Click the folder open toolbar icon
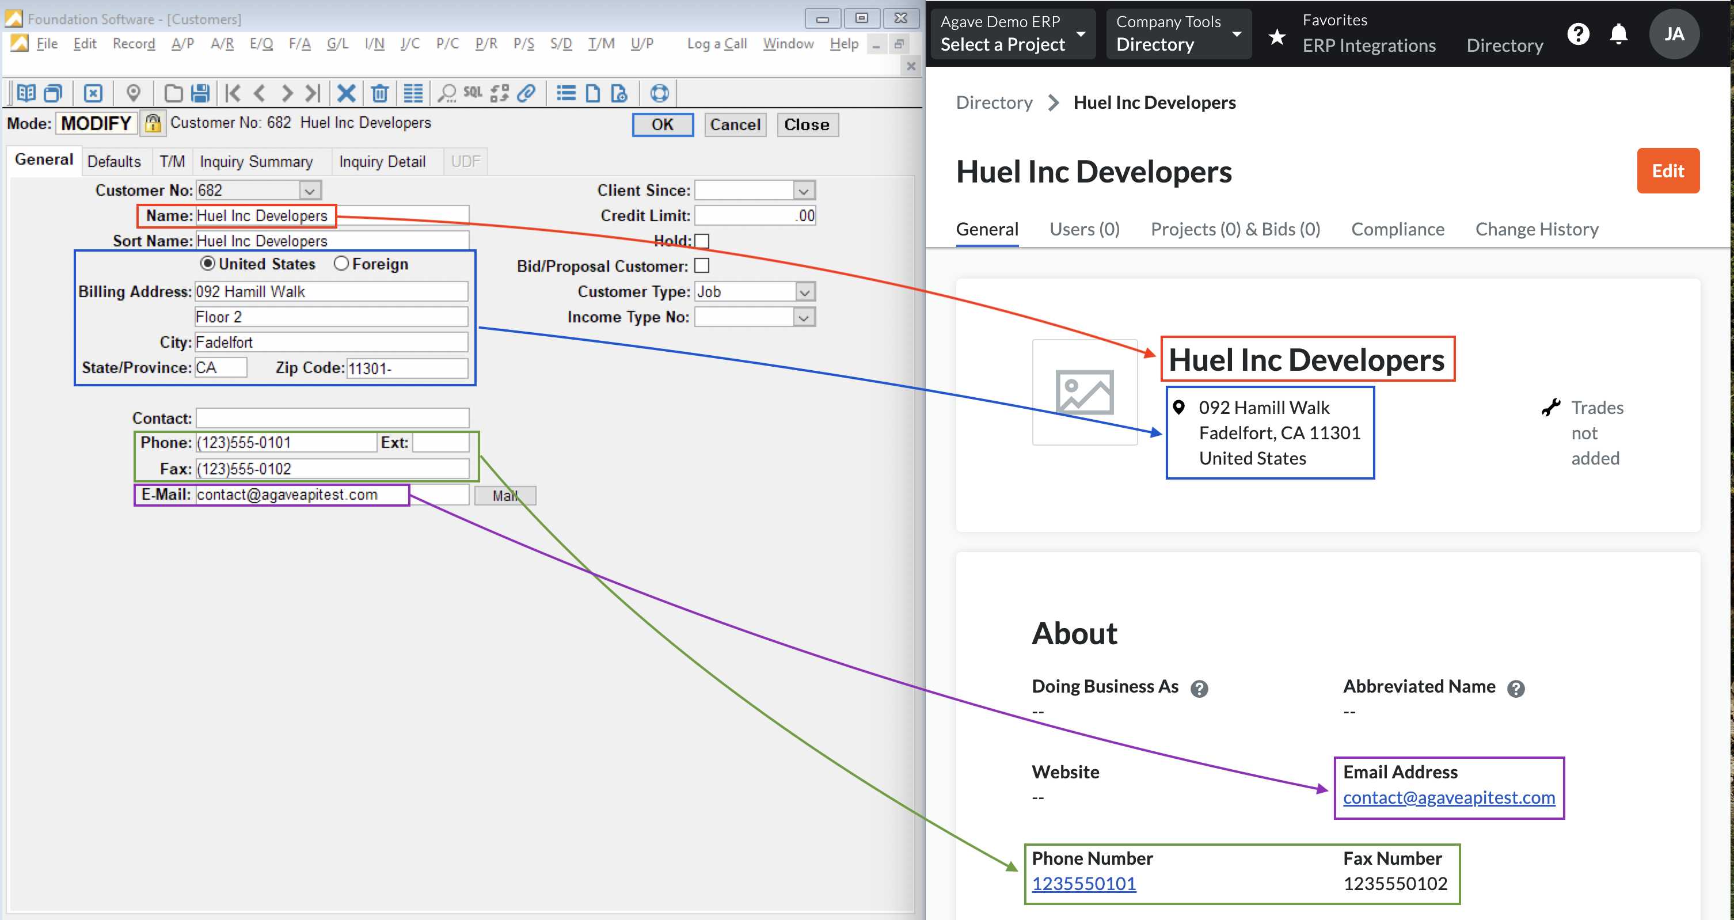Image resolution: width=1734 pixels, height=920 pixels. 173,93
